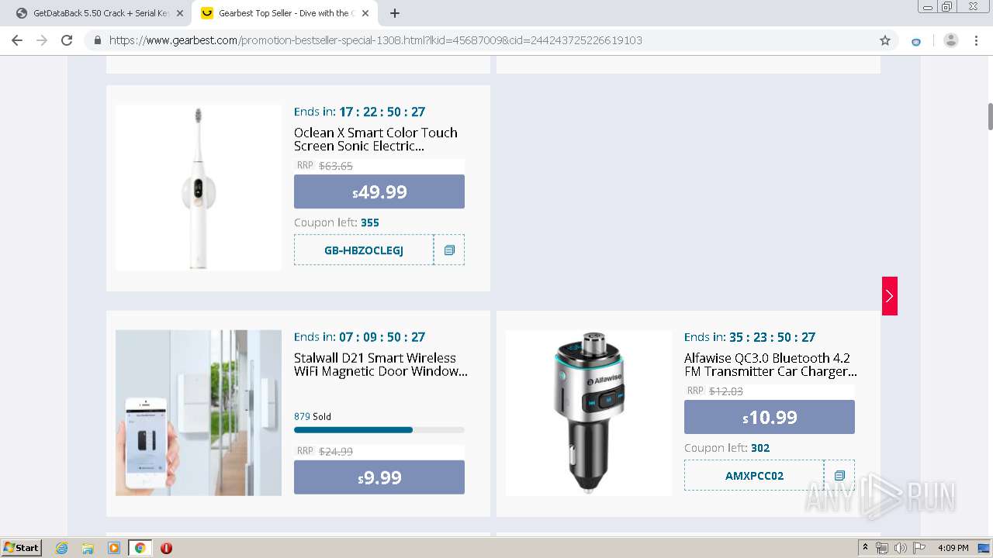Click the RRP $12.03 text
The image size is (993, 558).
[715, 391]
